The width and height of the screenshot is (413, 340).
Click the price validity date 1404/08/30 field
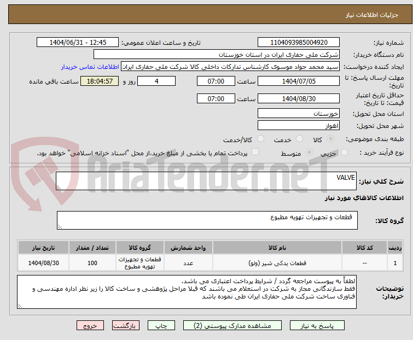coord(299,99)
